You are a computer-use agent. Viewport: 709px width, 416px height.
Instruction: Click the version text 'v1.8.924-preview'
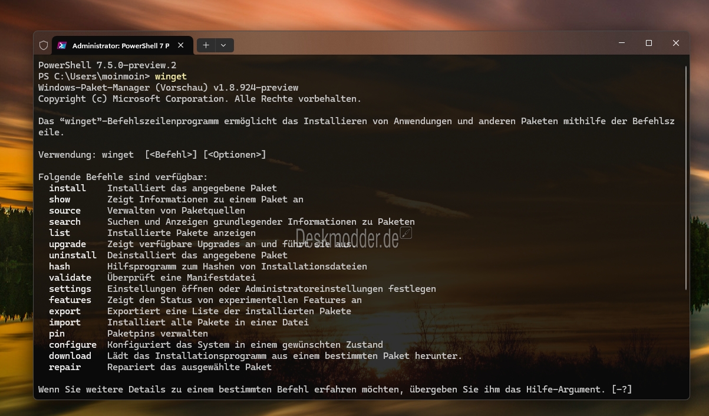point(256,88)
